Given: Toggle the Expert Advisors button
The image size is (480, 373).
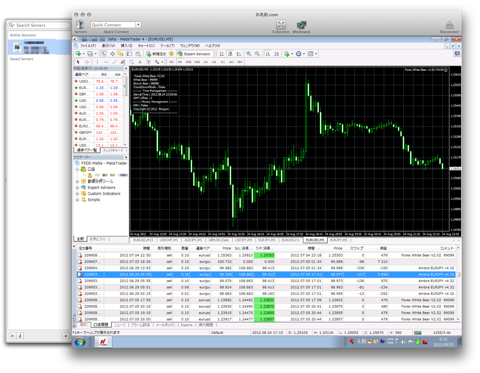Looking at the screenshot, I should [194, 54].
